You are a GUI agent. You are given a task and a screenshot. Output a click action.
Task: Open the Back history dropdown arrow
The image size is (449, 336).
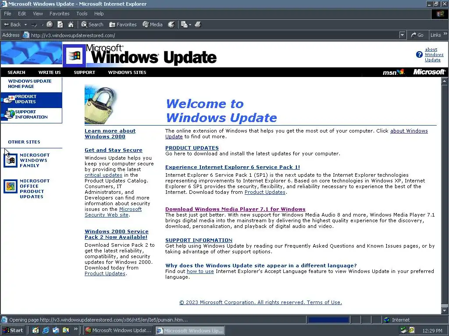pyautogui.click(x=25, y=24)
